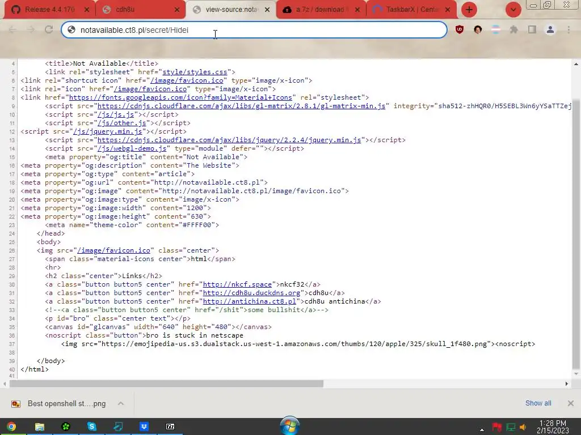Open the Chrome profile icon
The width and height of the screenshot is (581, 435).
pos(550,29)
